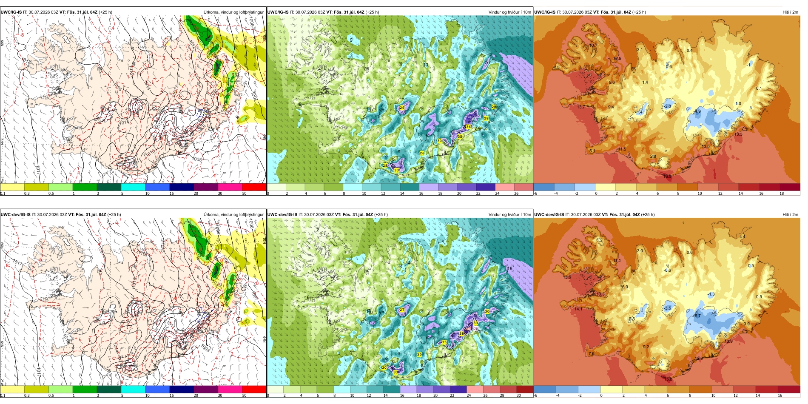The width and height of the screenshot is (808, 404).
Task: Click the 15.8 temperature value on UWC-dev map
Action: [x=668, y=379]
